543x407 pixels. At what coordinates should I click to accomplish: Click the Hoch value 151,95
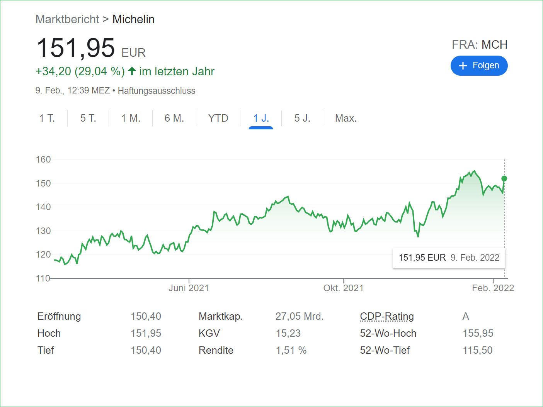click(x=146, y=333)
